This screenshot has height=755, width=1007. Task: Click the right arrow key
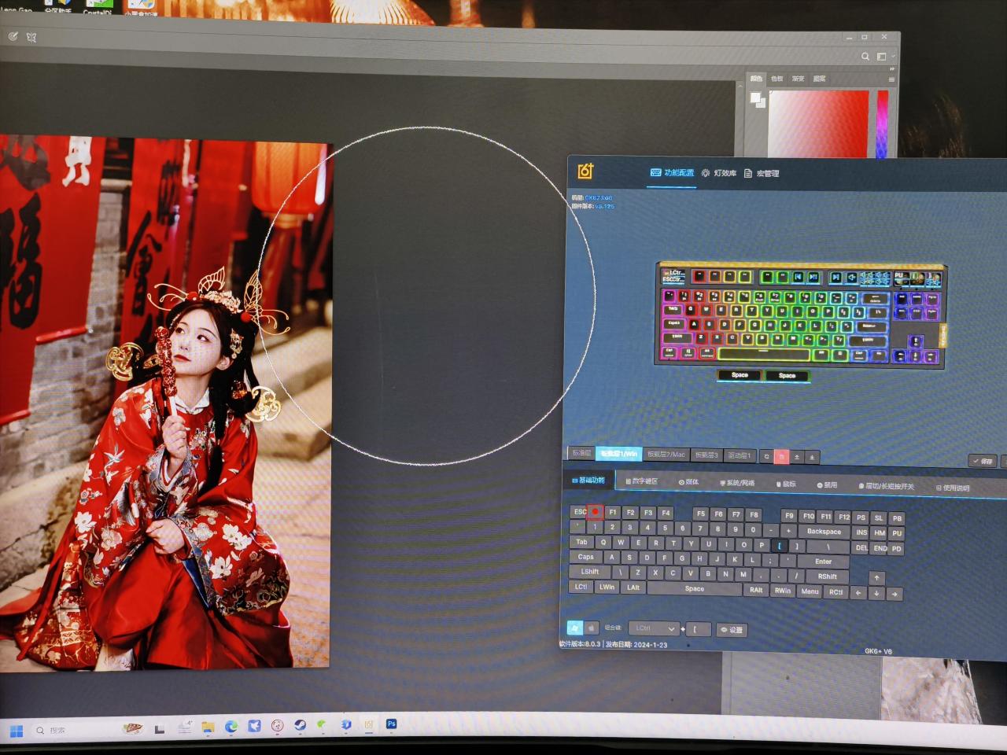tap(894, 595)
